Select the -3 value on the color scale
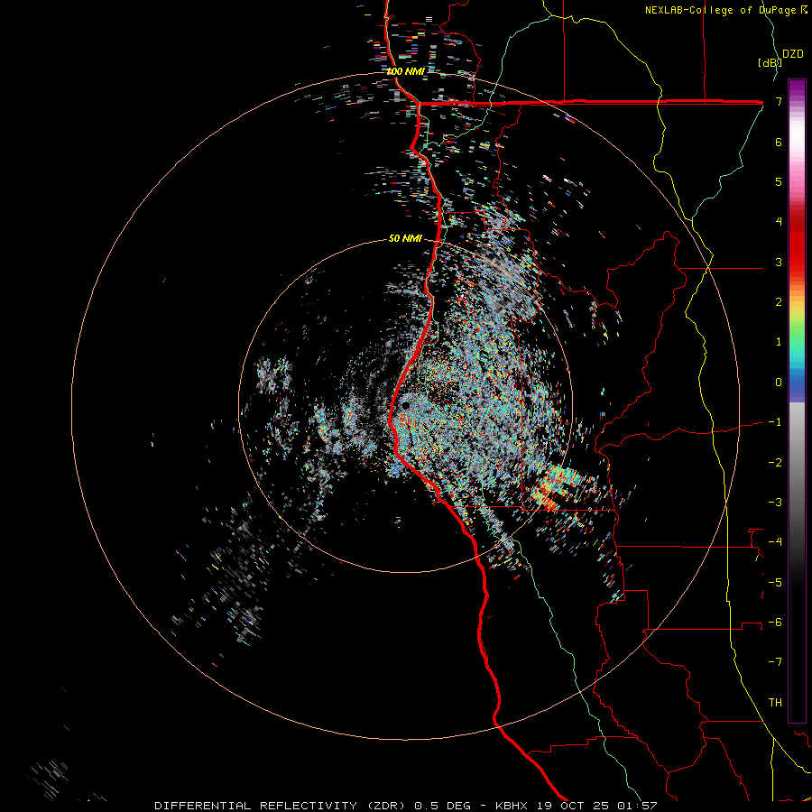The image size is (812, 812). click(775, 503)
